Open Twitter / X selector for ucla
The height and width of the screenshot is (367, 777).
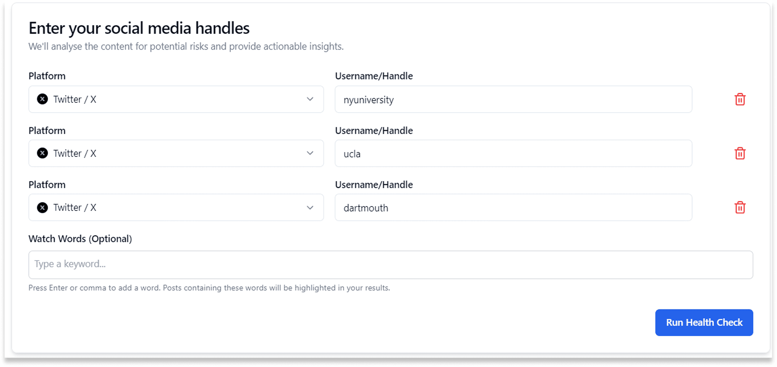pyautogui.click(x=176, y=154)
